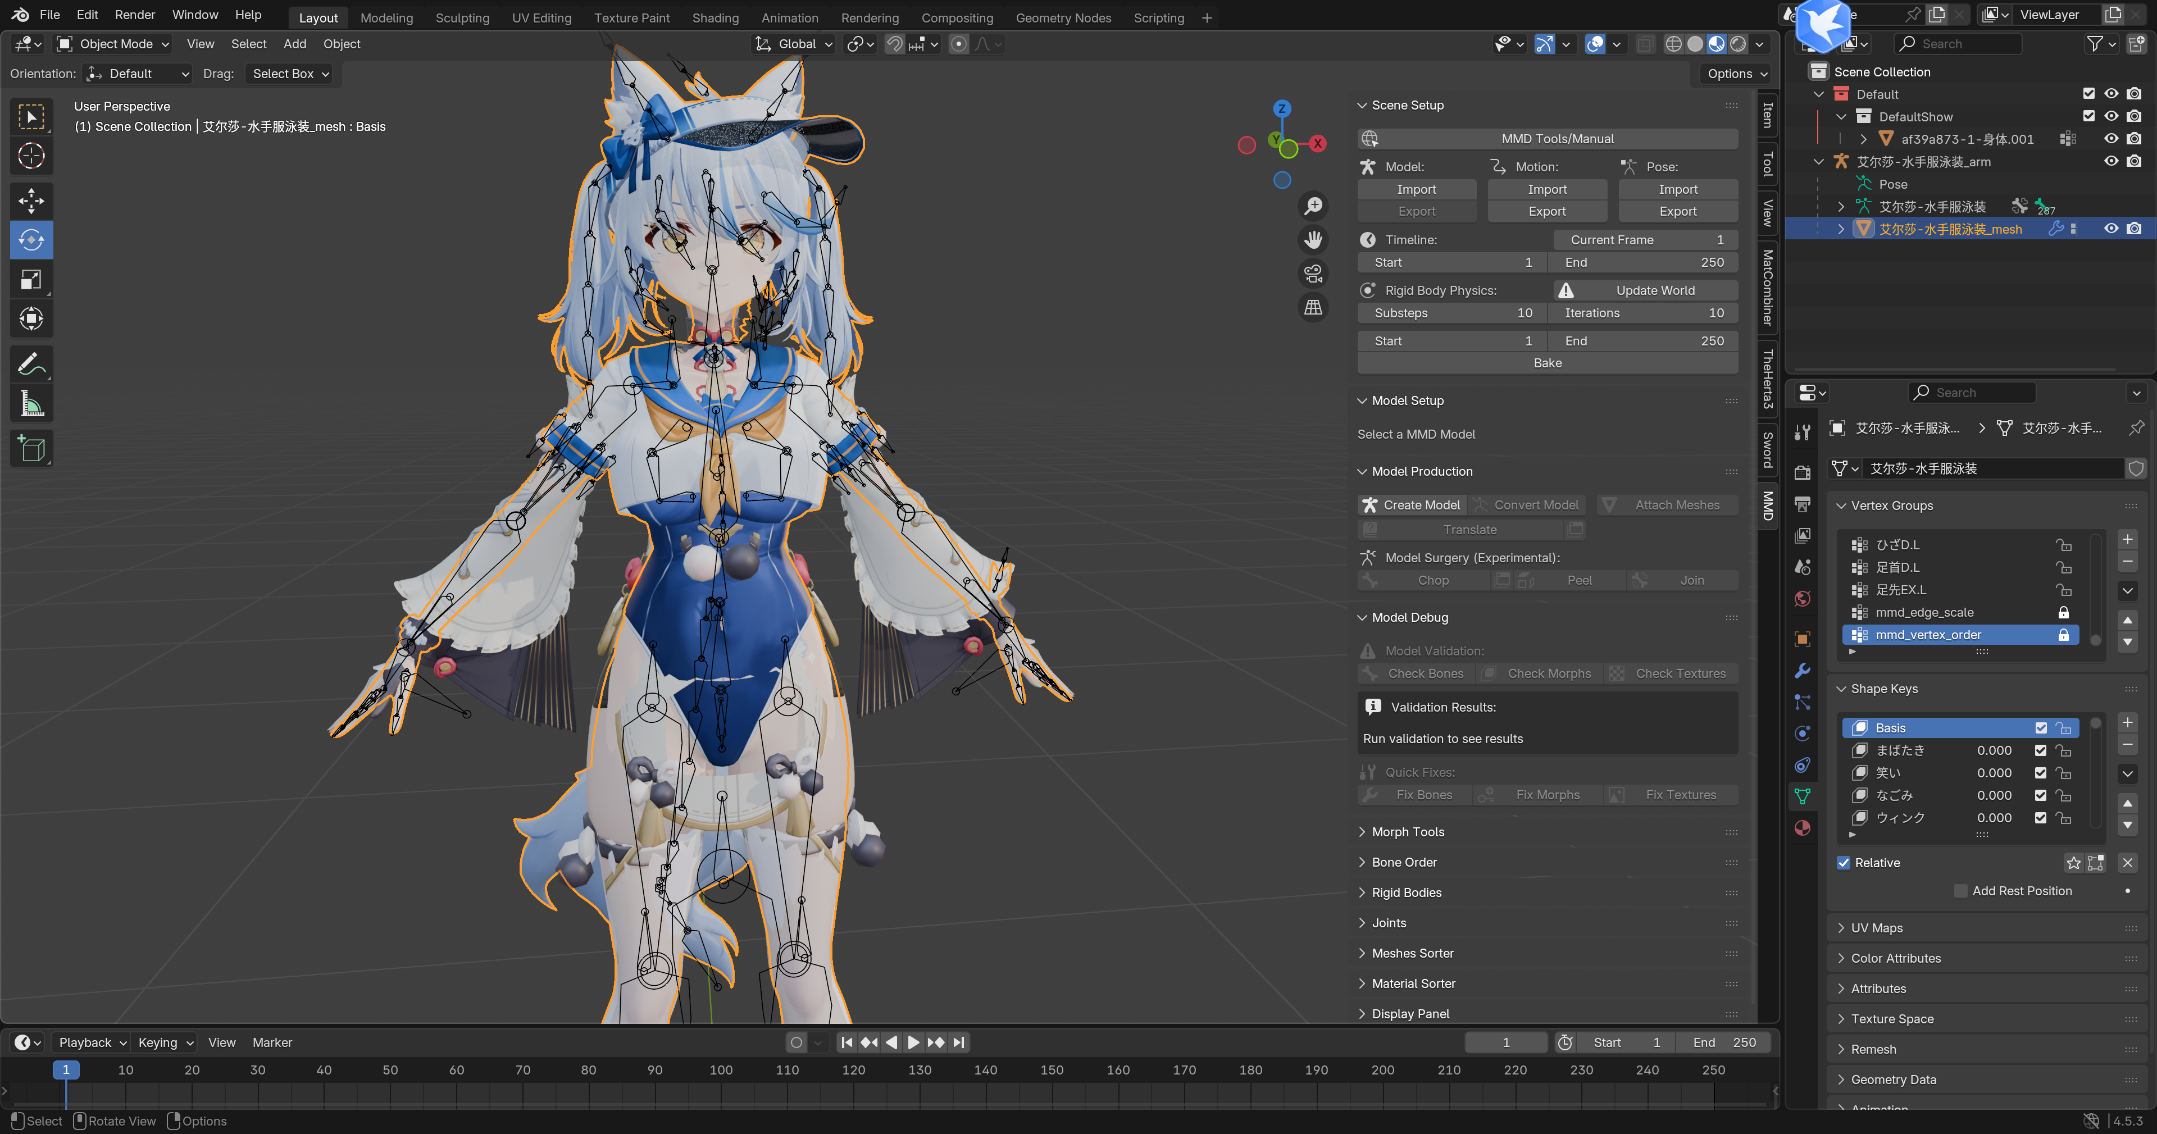Activate the Scale tool

pos(31,279)
